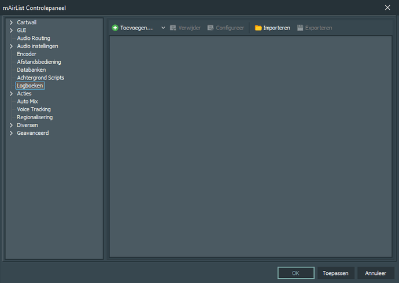Select the Logboeken tree entry
Viewport: 399px width, 283px height.
pyautogui.click(x=30, y=86)
